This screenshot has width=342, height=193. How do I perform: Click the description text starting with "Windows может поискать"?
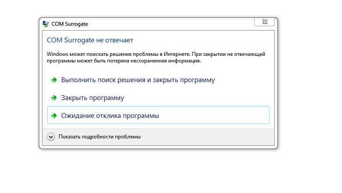coord(156,57)
